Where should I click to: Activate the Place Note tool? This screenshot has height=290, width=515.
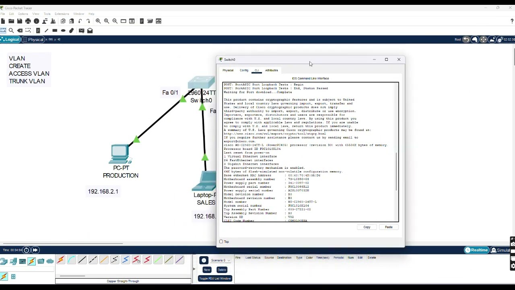click(x=38, y=30)
